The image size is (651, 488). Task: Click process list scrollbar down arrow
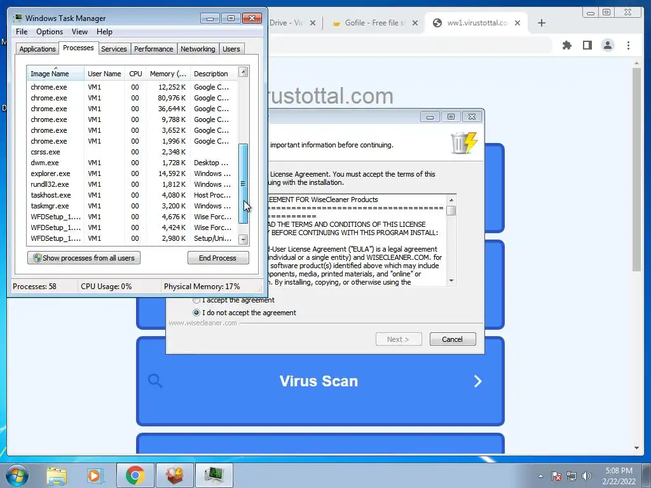point(243,240)
